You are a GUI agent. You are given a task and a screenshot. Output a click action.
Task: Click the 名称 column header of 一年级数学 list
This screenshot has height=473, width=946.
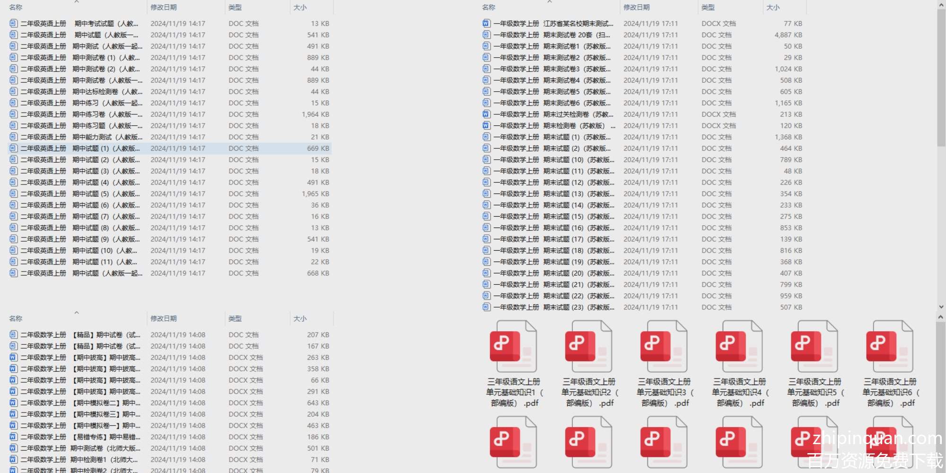pos(489,8)
